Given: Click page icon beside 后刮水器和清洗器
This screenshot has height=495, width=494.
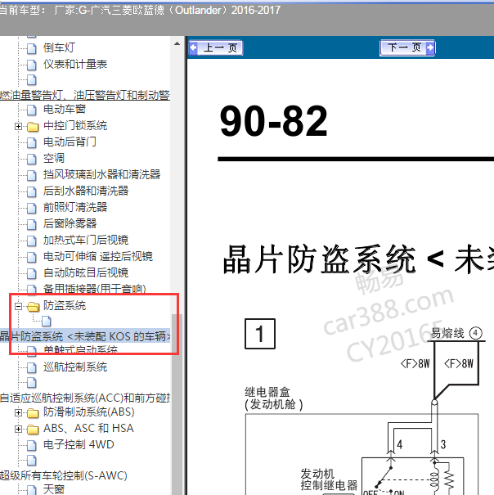Looking at the screenshot, I should [32, 191].
